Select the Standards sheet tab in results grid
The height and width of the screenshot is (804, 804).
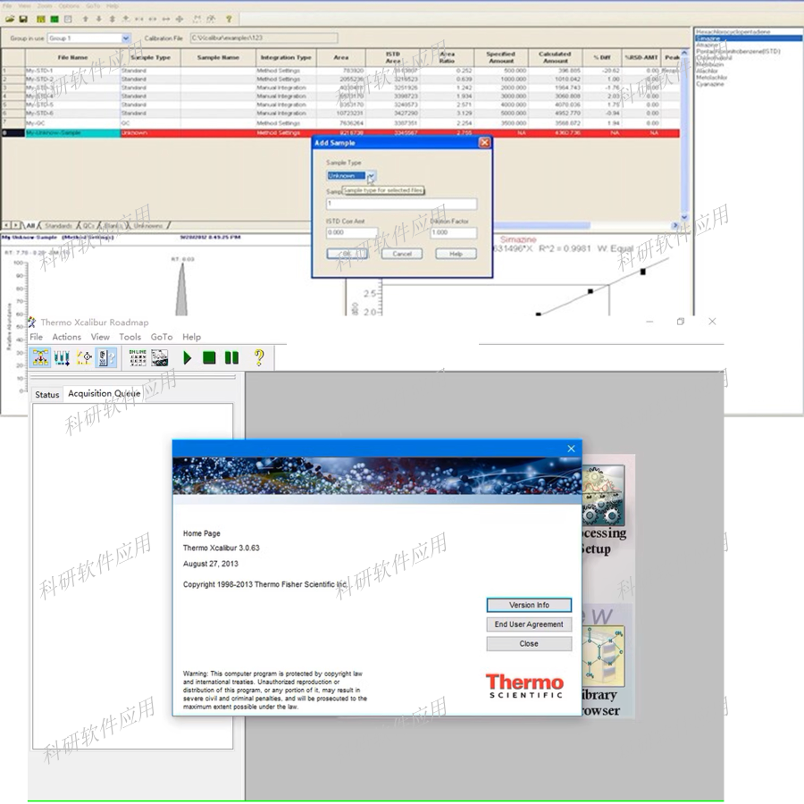click(x=59, y=226)
